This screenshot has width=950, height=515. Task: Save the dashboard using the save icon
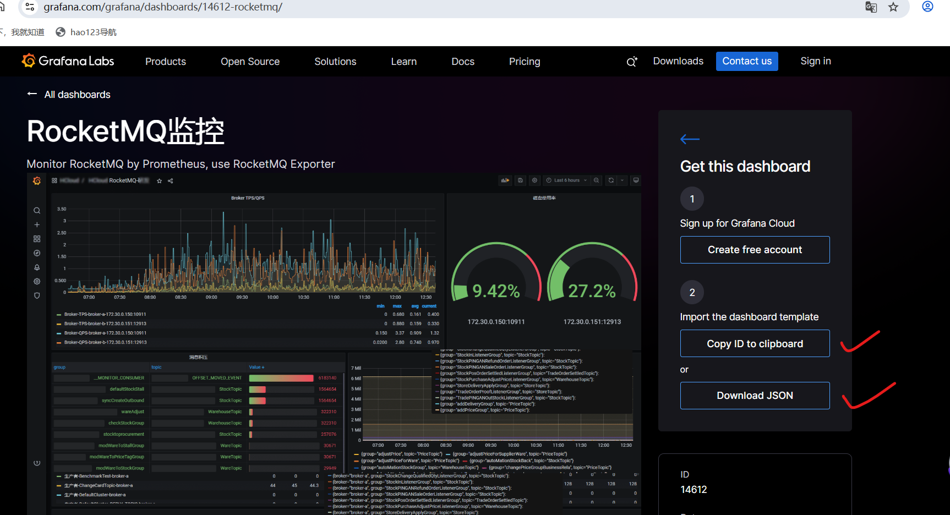pos(521,180)
